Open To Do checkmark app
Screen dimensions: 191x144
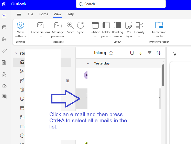point(4,51)
